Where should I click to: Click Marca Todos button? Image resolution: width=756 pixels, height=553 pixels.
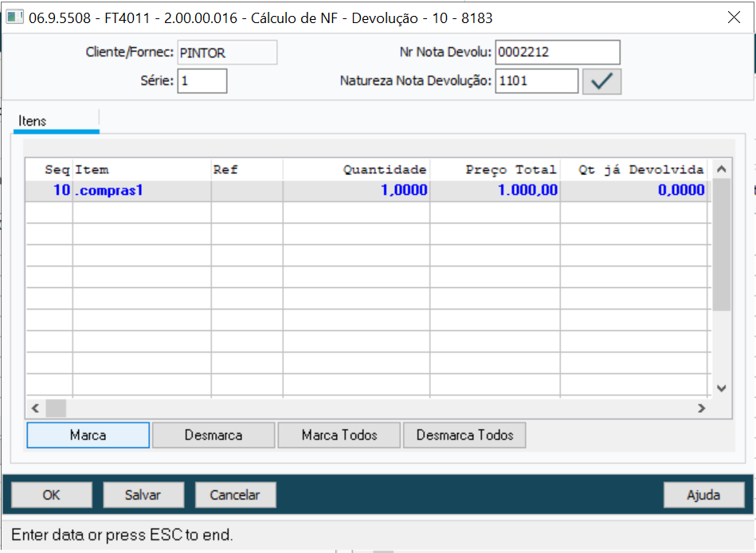[339, 435]
